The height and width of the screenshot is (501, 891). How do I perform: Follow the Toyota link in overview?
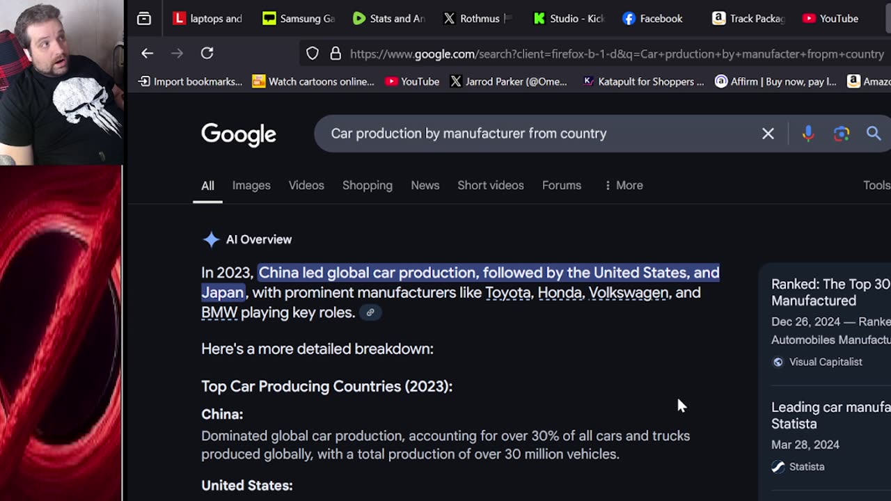point(507,293)
